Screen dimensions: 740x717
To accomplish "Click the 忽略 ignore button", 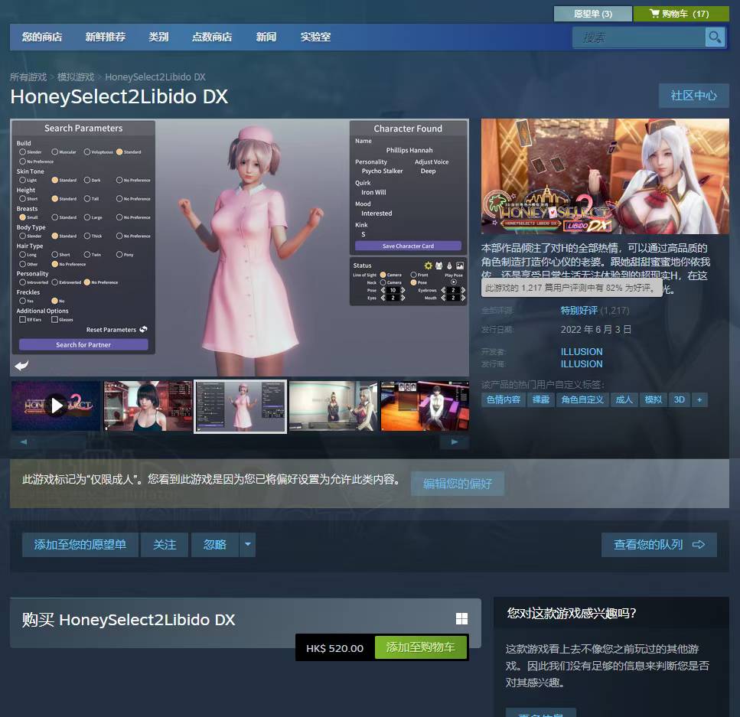I will [215, 545].
